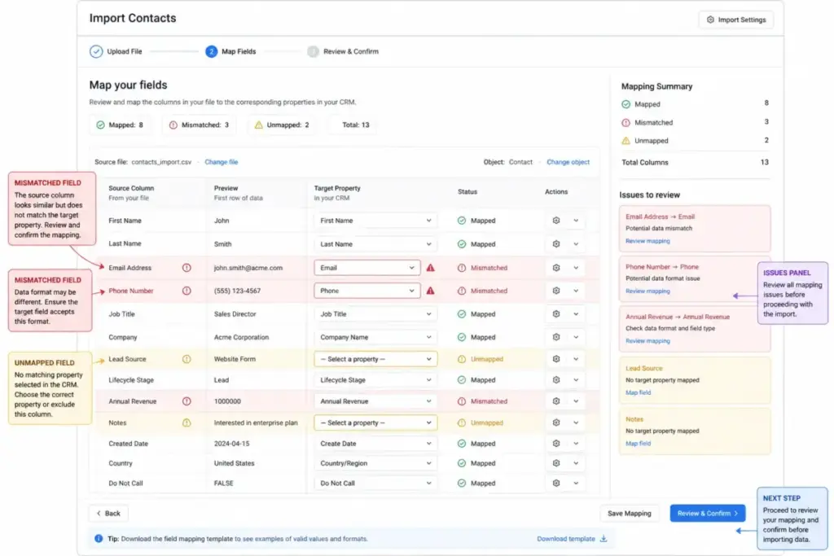This screenshot has height=556, width=834.
Task: Click the john.smith@acme.com preview cell
Action: tap(248, 268)
